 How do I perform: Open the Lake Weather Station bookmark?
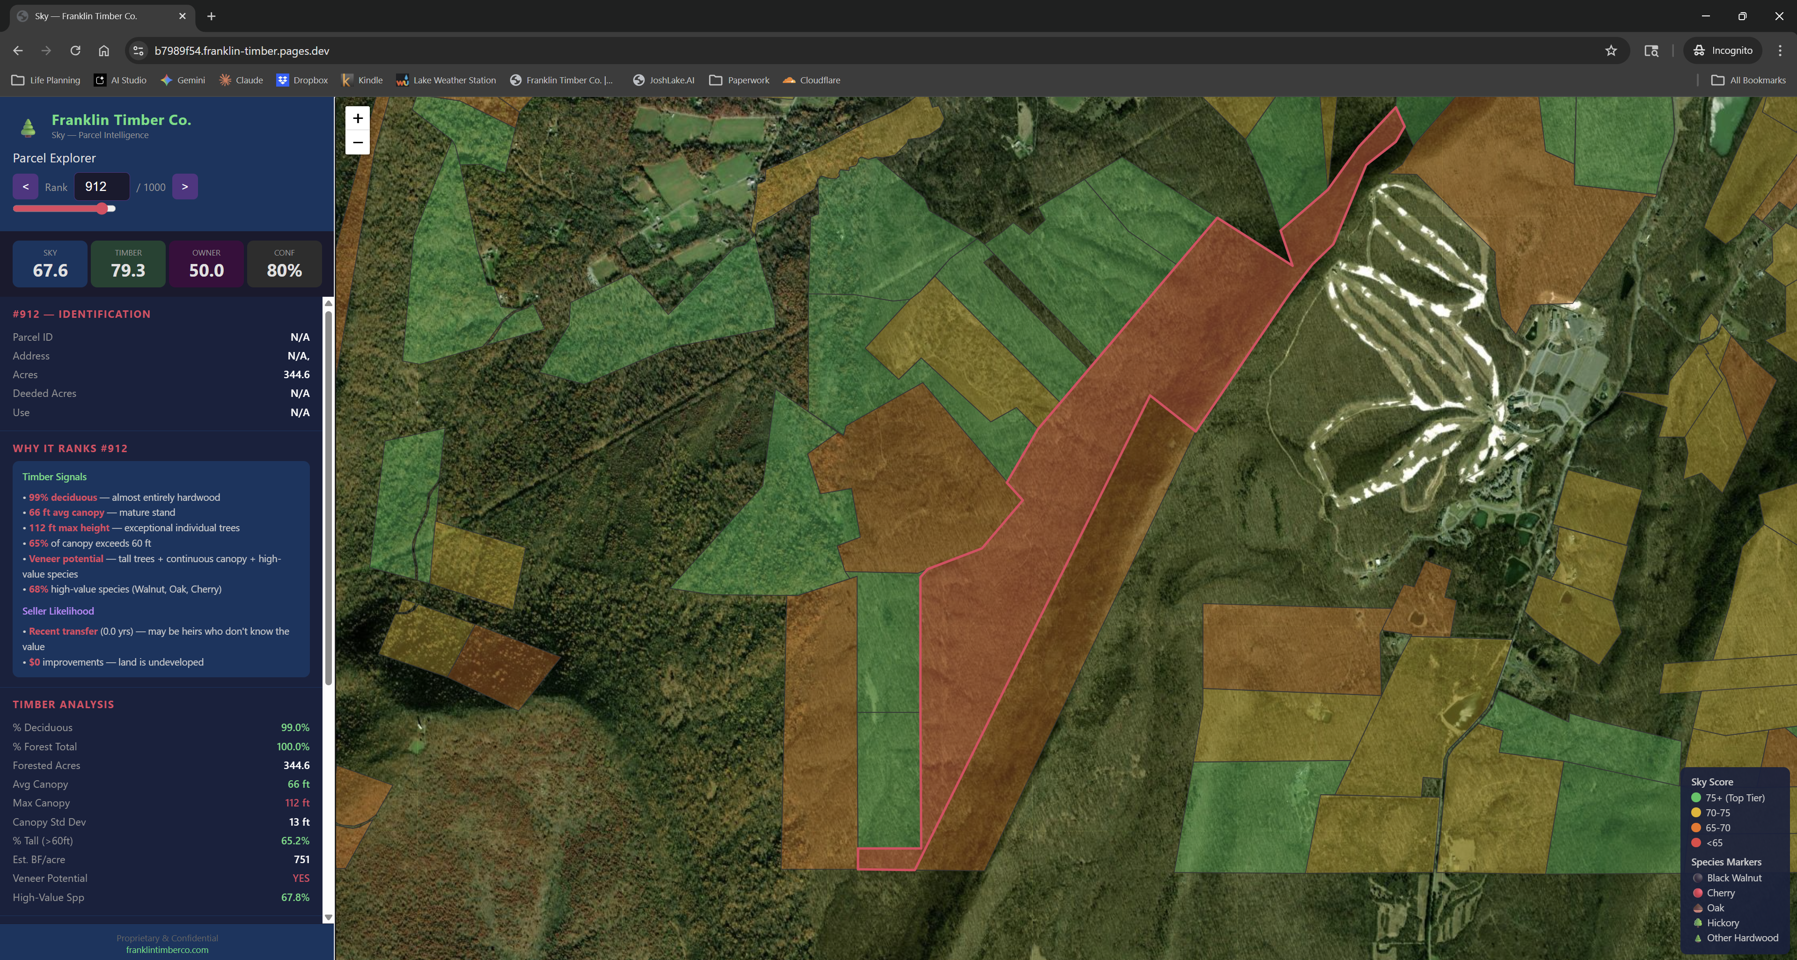click(446, 80)
